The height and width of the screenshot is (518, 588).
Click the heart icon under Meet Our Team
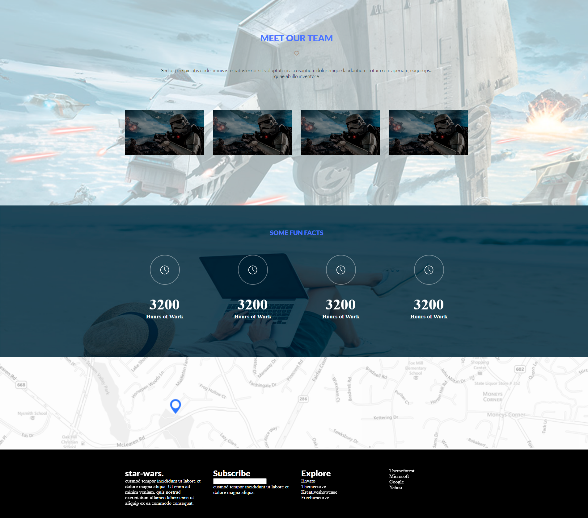297,53
